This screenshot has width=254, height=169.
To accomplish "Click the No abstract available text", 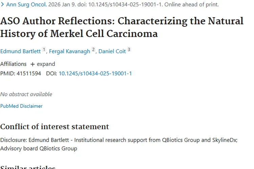I will (26, 94).
